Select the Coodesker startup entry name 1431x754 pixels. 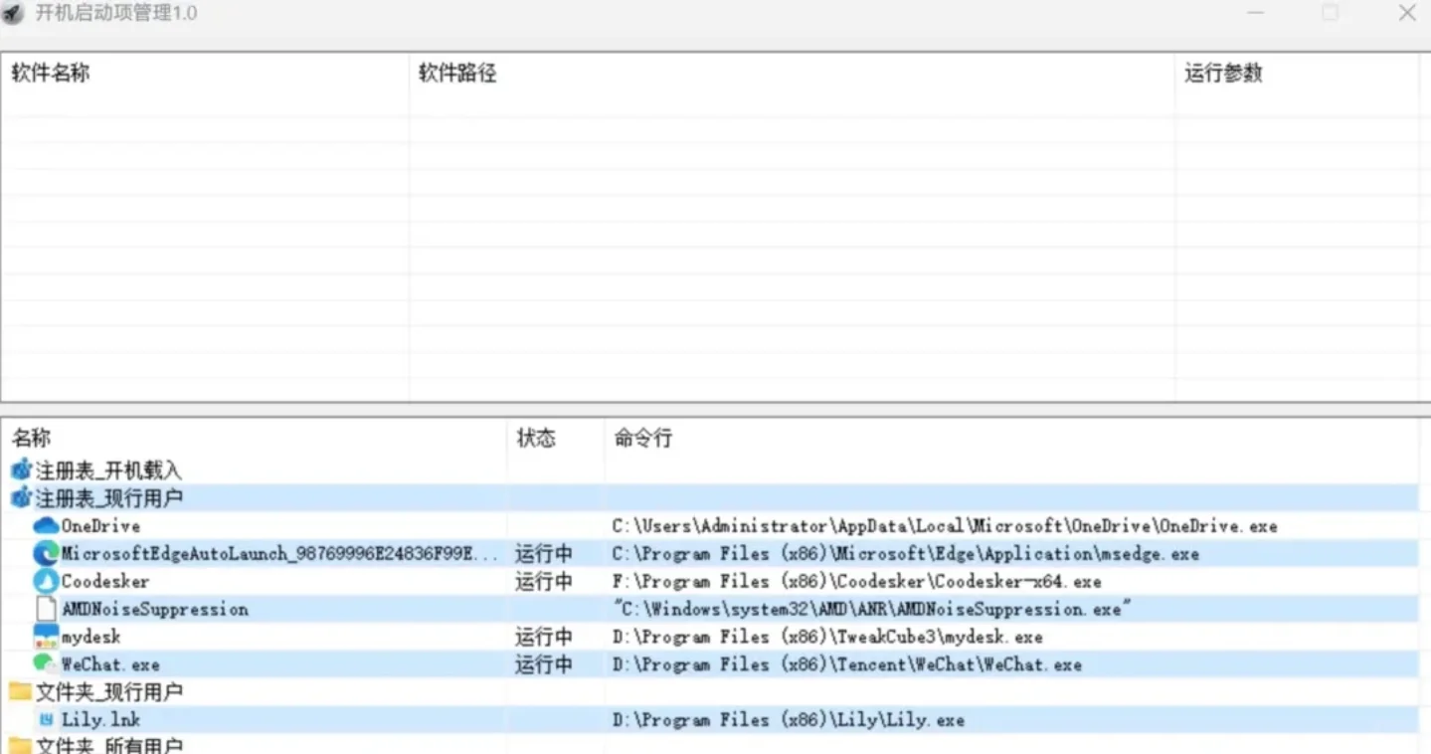click(105, 581)
